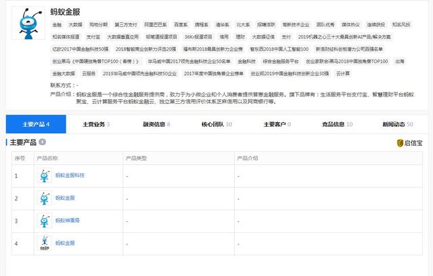Screen dimensions: 433x276
Task: Select the 金融科技 tag
Action: coord(246,61)
